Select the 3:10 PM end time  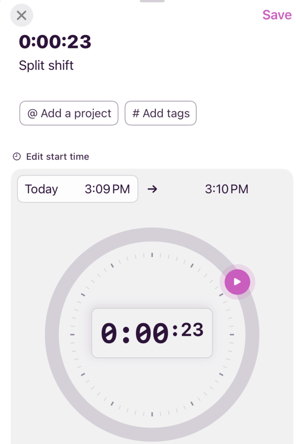(226, 189)
